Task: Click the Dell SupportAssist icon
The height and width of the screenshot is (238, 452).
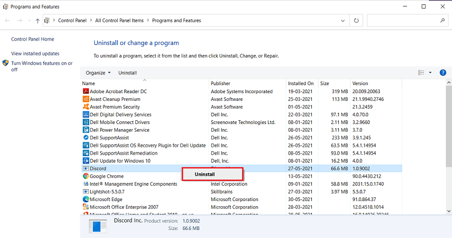Action: point(86,138)
